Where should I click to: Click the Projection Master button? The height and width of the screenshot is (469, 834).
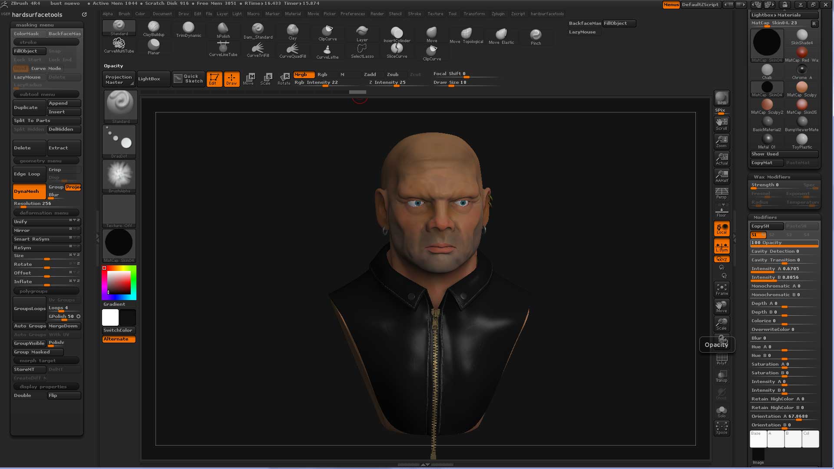[119, 79]
